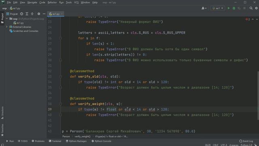Open Python Packages tool window
Screen dimensions: 259x146
coord(76,141)
